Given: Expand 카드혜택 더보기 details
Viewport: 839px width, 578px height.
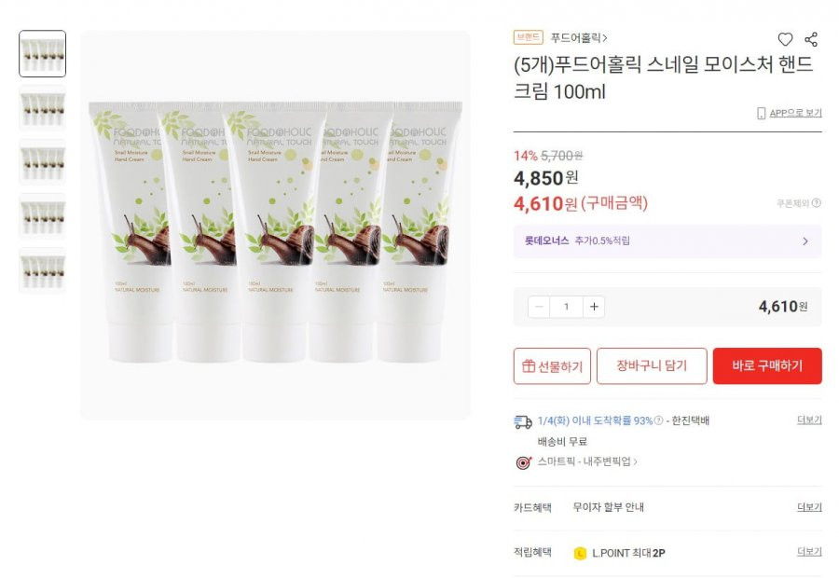Looking at the screenshot, I should (x=809, y=507).
